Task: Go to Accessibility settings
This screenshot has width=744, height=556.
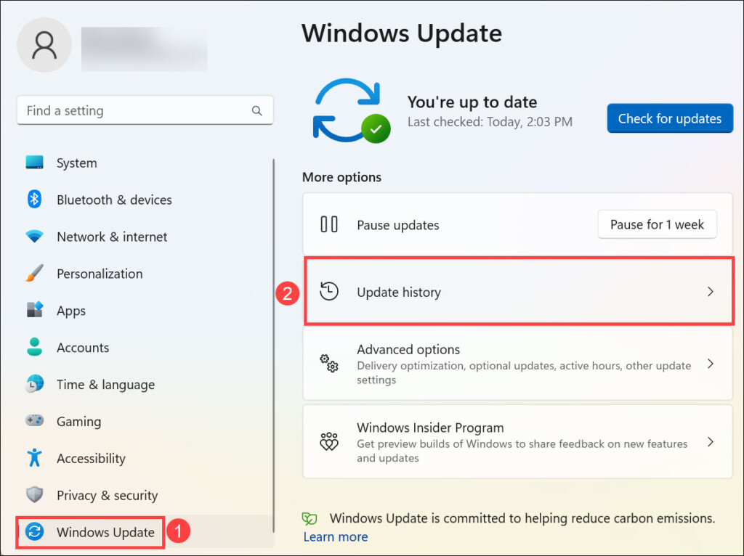Action: [x=145, y=458]
